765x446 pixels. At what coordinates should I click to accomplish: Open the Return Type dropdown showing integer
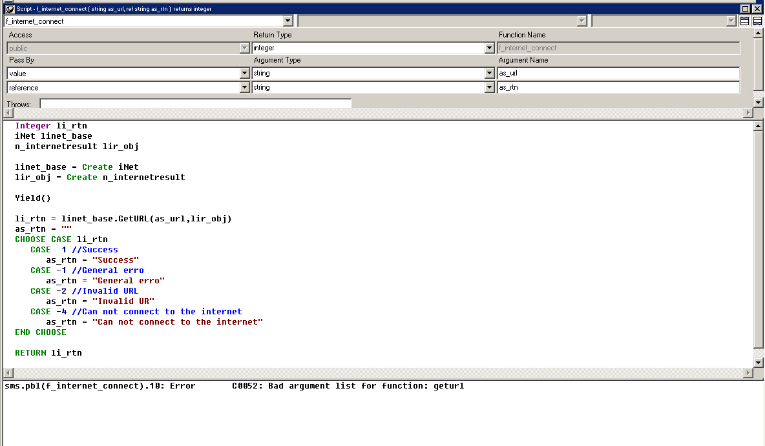click(489, 48)
